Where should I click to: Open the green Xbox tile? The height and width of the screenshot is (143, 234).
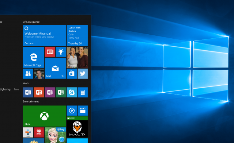click(44, 116)
